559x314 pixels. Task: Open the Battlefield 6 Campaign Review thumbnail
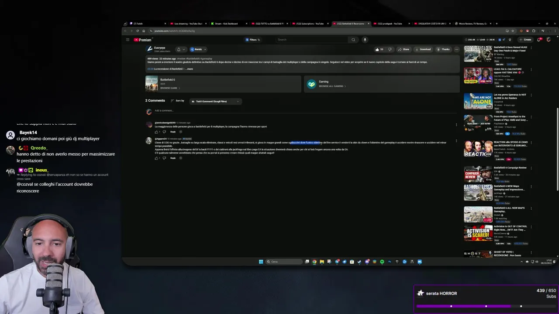(478, 174)
